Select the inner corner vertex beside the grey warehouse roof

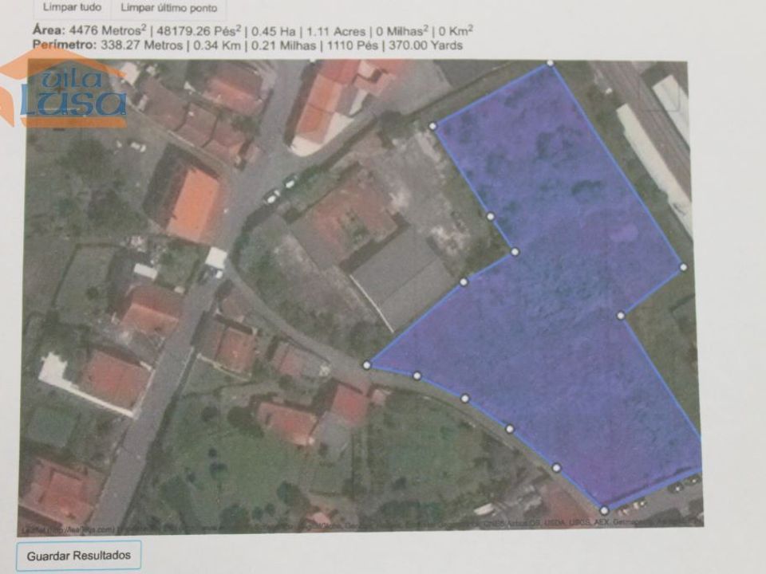tap(515, 252)
